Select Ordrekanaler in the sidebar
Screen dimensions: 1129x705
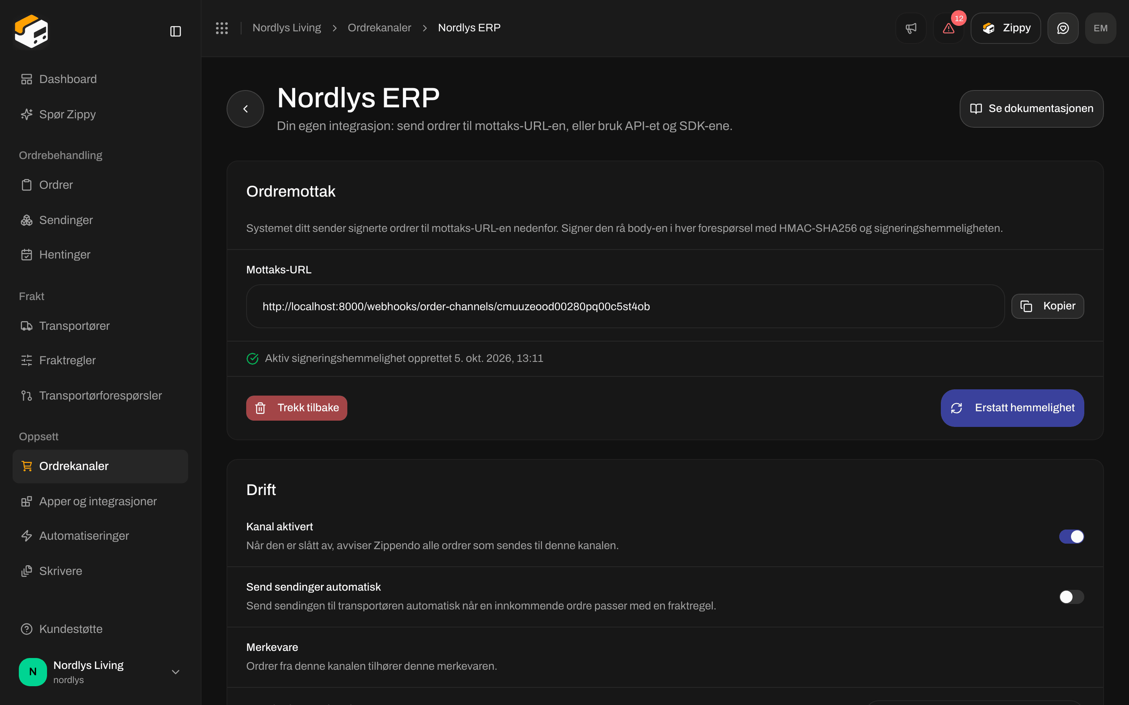(100, 466)
